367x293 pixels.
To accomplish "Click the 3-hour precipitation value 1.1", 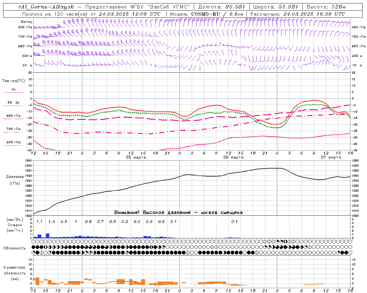I will [39, 222].
